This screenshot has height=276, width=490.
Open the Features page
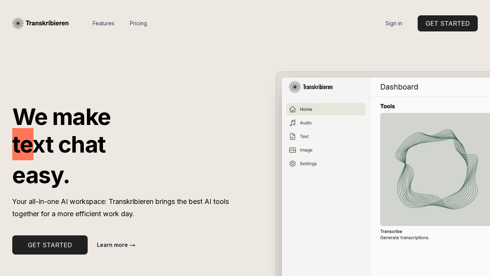pyautogui.click(x=103, y=23)
